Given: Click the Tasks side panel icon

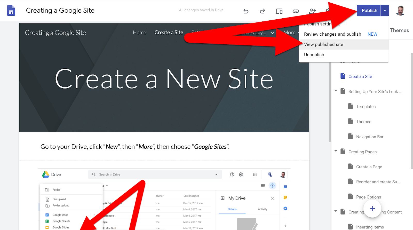Looking at the screenshot, I should click(285, 209).
